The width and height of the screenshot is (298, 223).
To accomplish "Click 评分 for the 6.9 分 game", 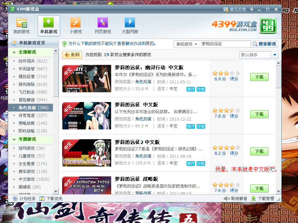I will click(x=234, y=79).
